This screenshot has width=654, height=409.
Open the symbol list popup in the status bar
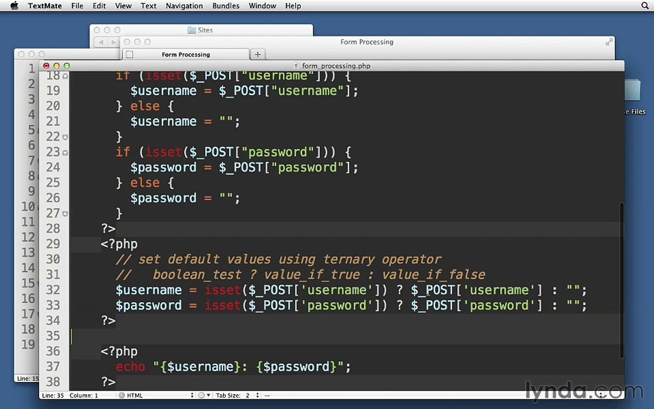(x=434, y=395)
